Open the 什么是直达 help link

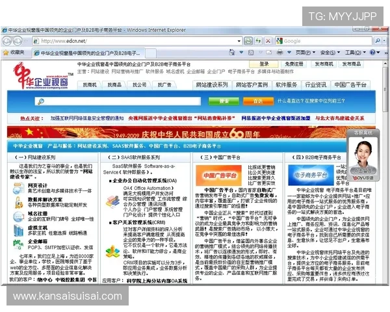[311, 101]
